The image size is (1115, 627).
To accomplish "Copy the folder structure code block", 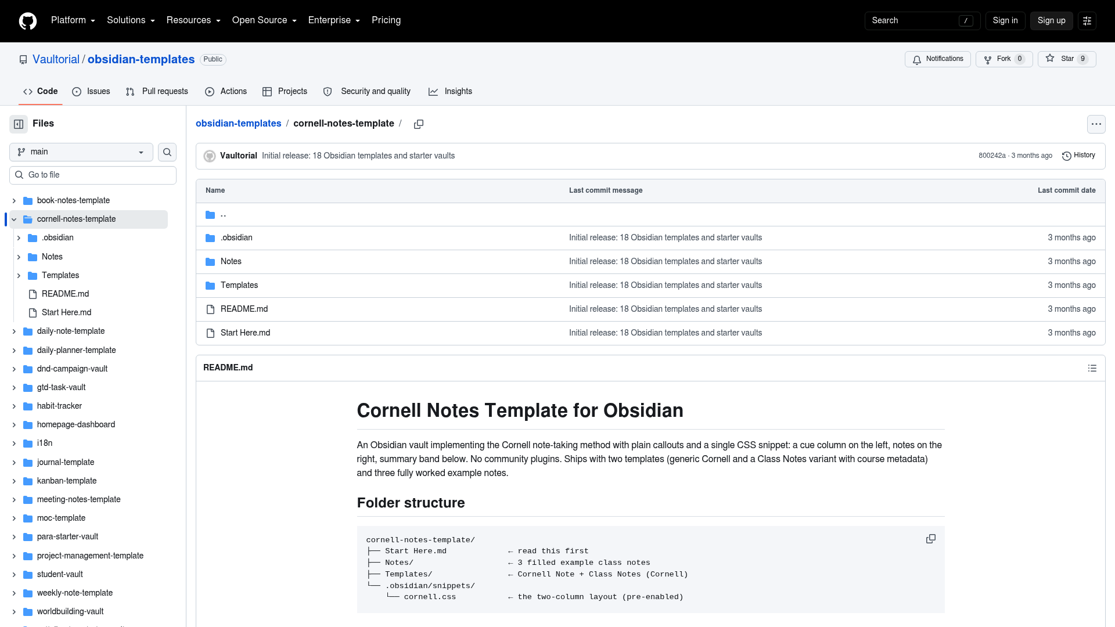I will (930, 539).
